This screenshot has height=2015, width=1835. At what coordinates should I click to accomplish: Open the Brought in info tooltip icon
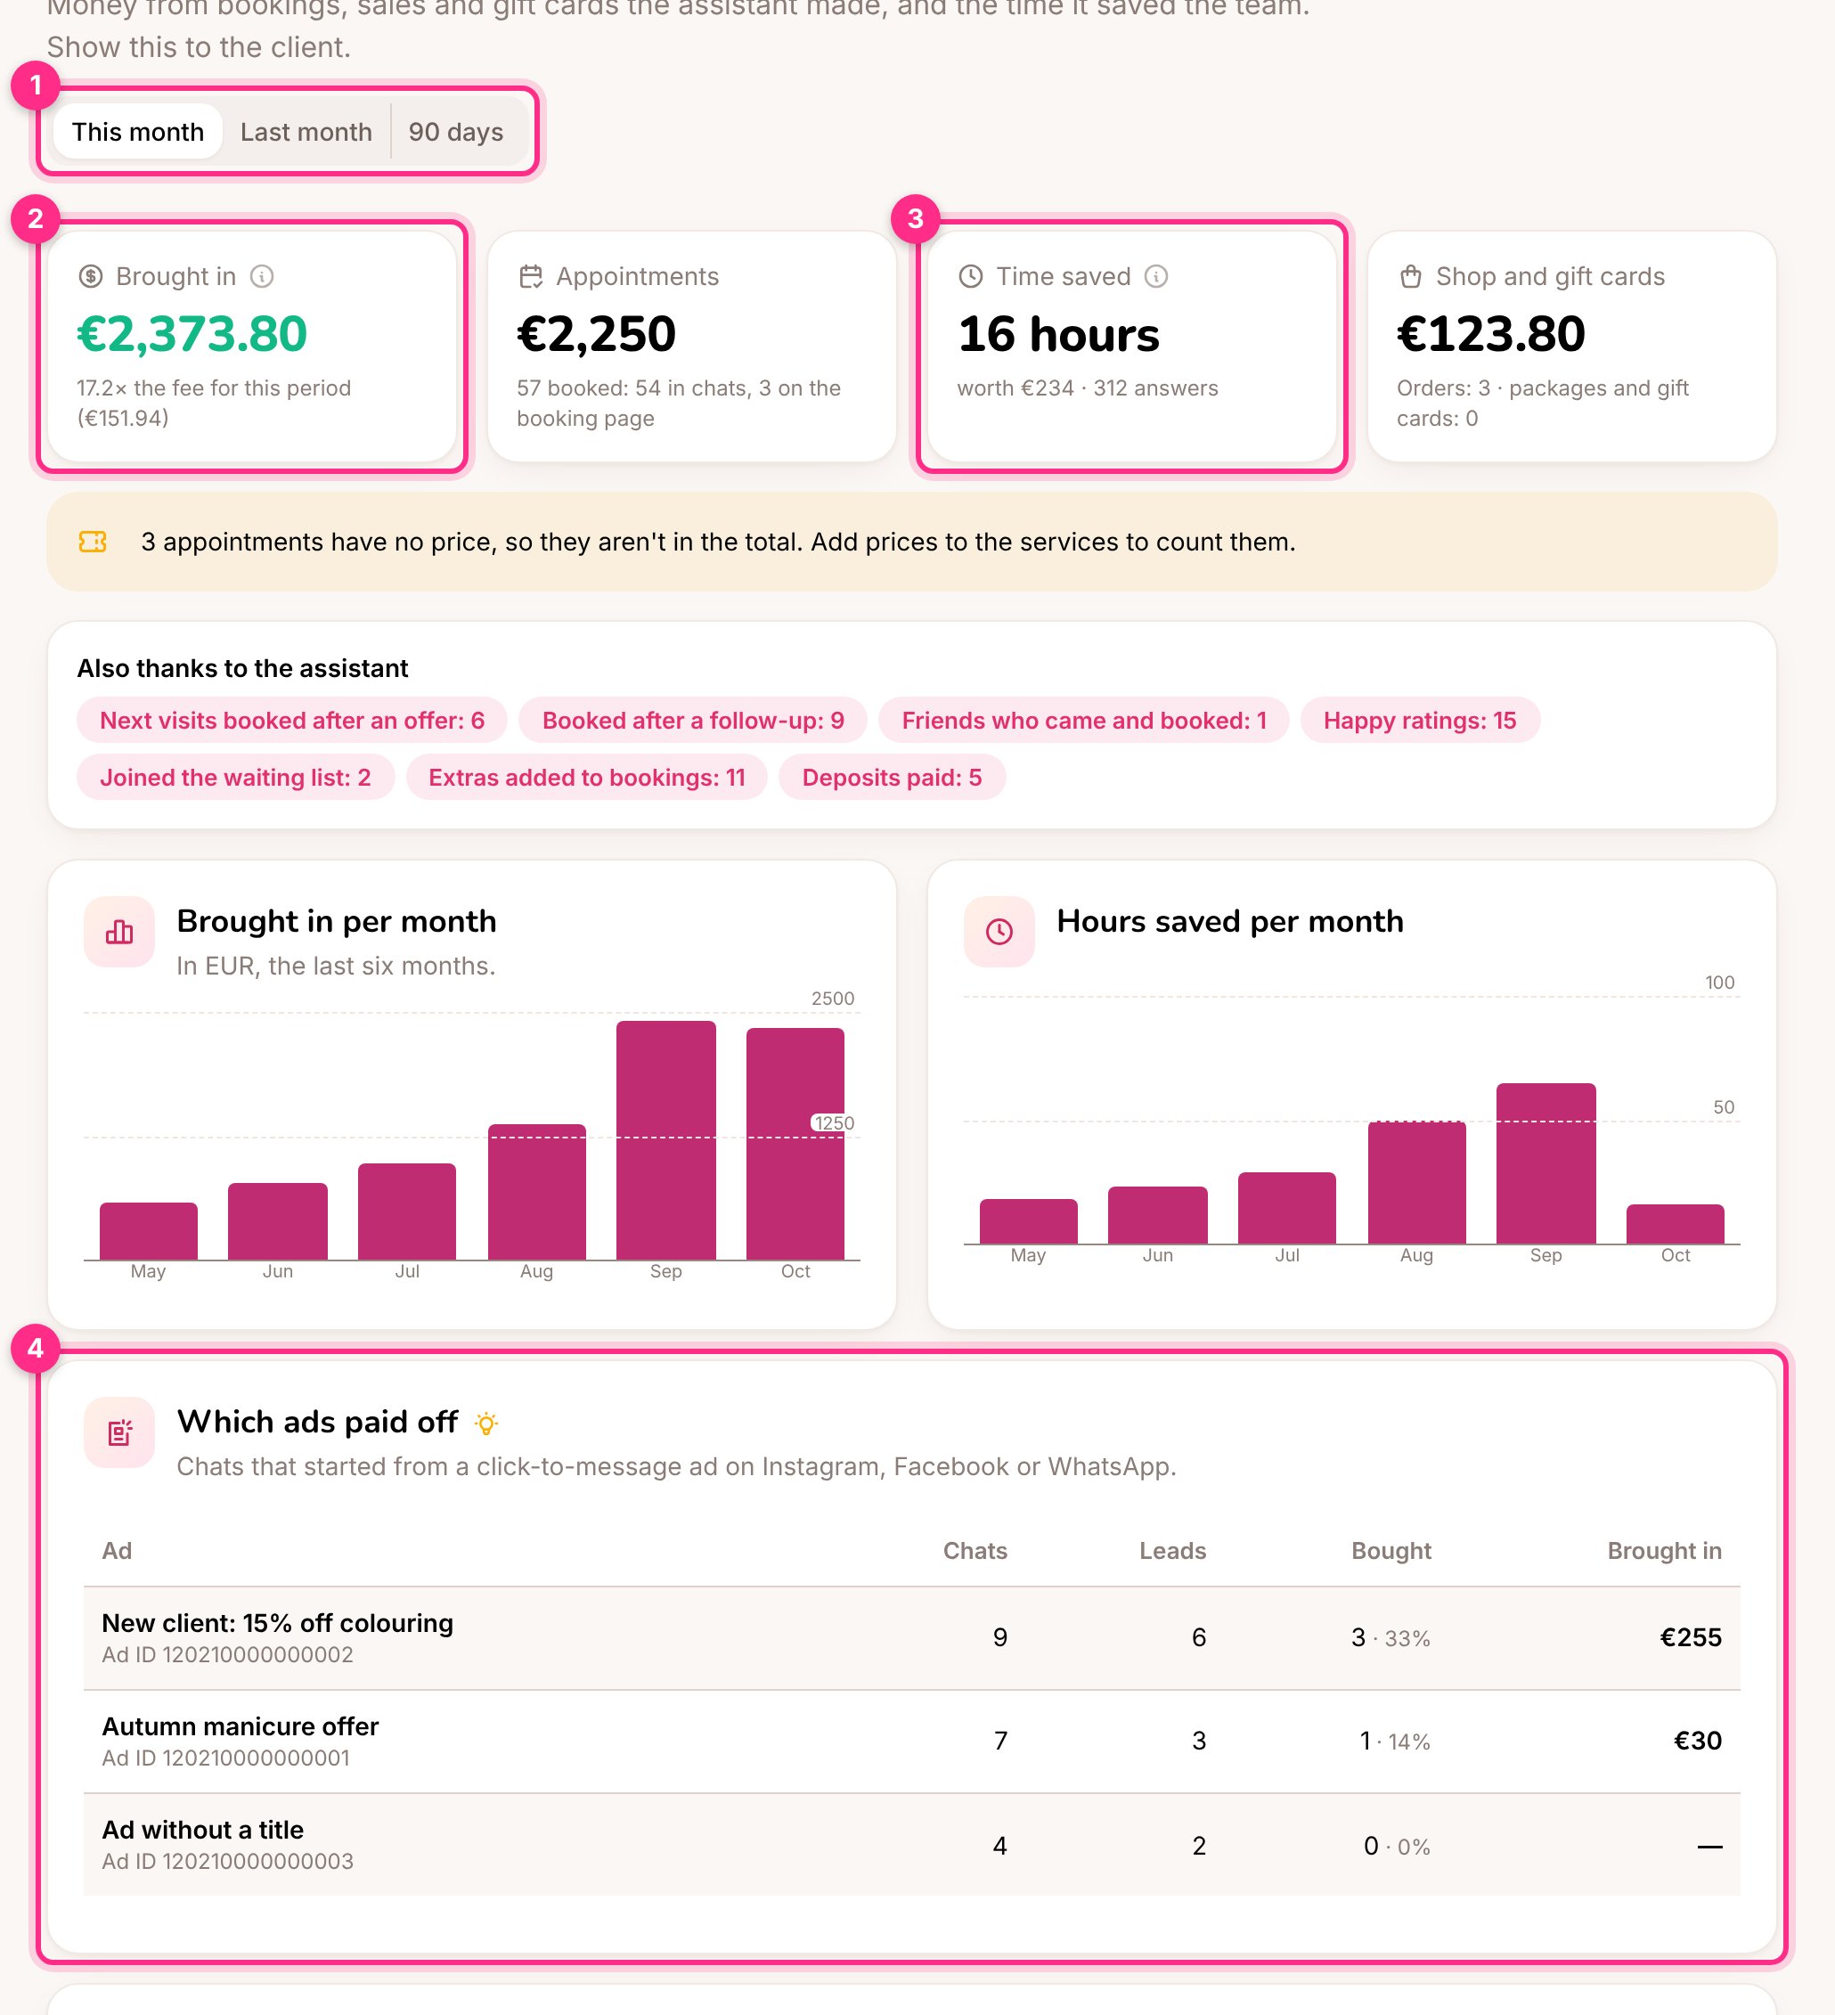coord(262,277)
